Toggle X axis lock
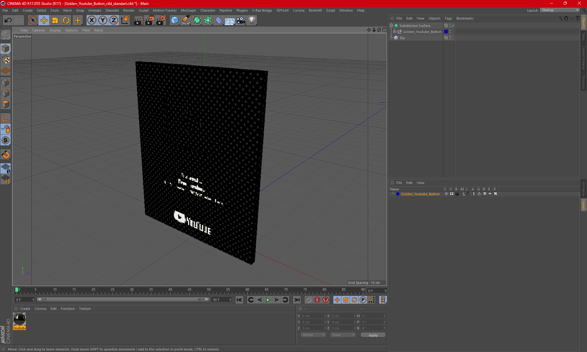 (x=91, y=20)
